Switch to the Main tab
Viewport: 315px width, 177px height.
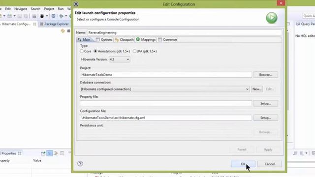[84, 39]
